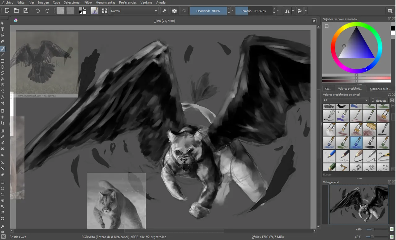Reload the original brush preset
Viewport: 396px width, 240px height.
tap(184, 11)
